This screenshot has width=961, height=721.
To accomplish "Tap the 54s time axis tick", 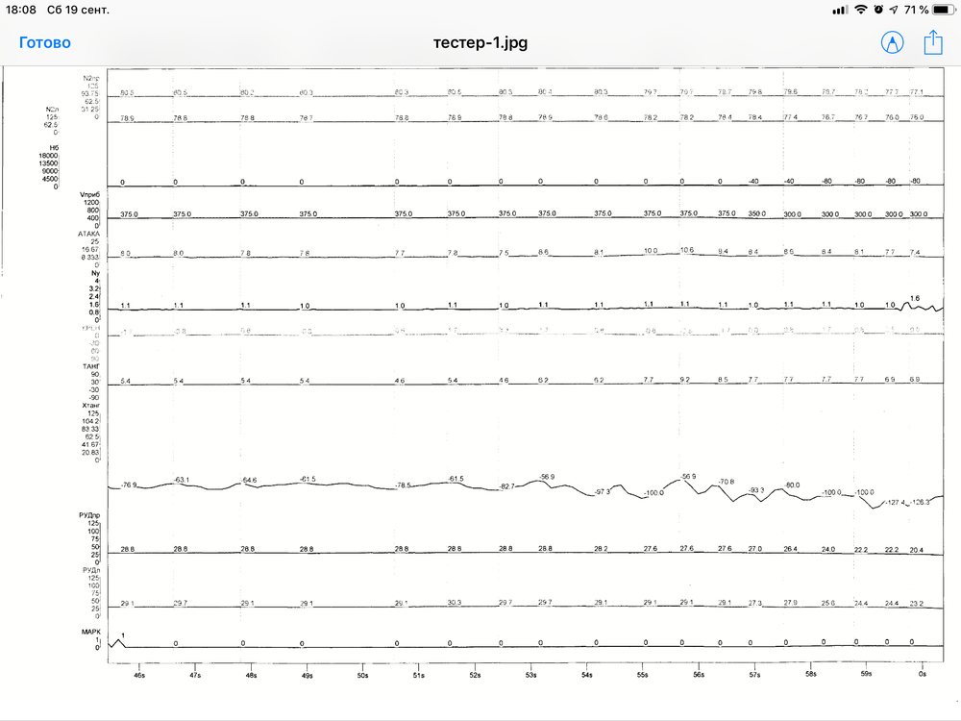I will (x=586, y=675).
